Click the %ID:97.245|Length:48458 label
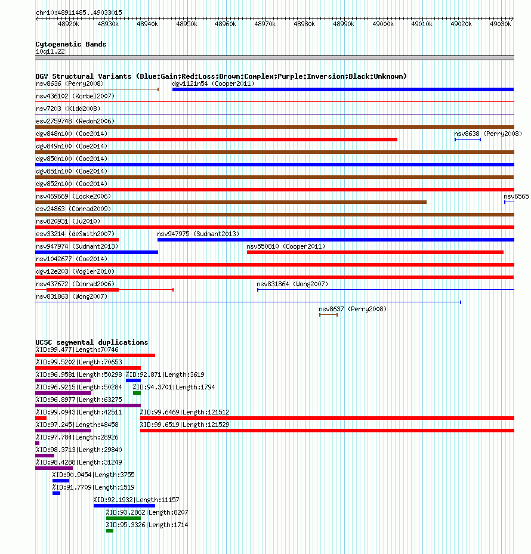This screenshot has height=554, width=531. pyautogui.click(x=77, y=425)
